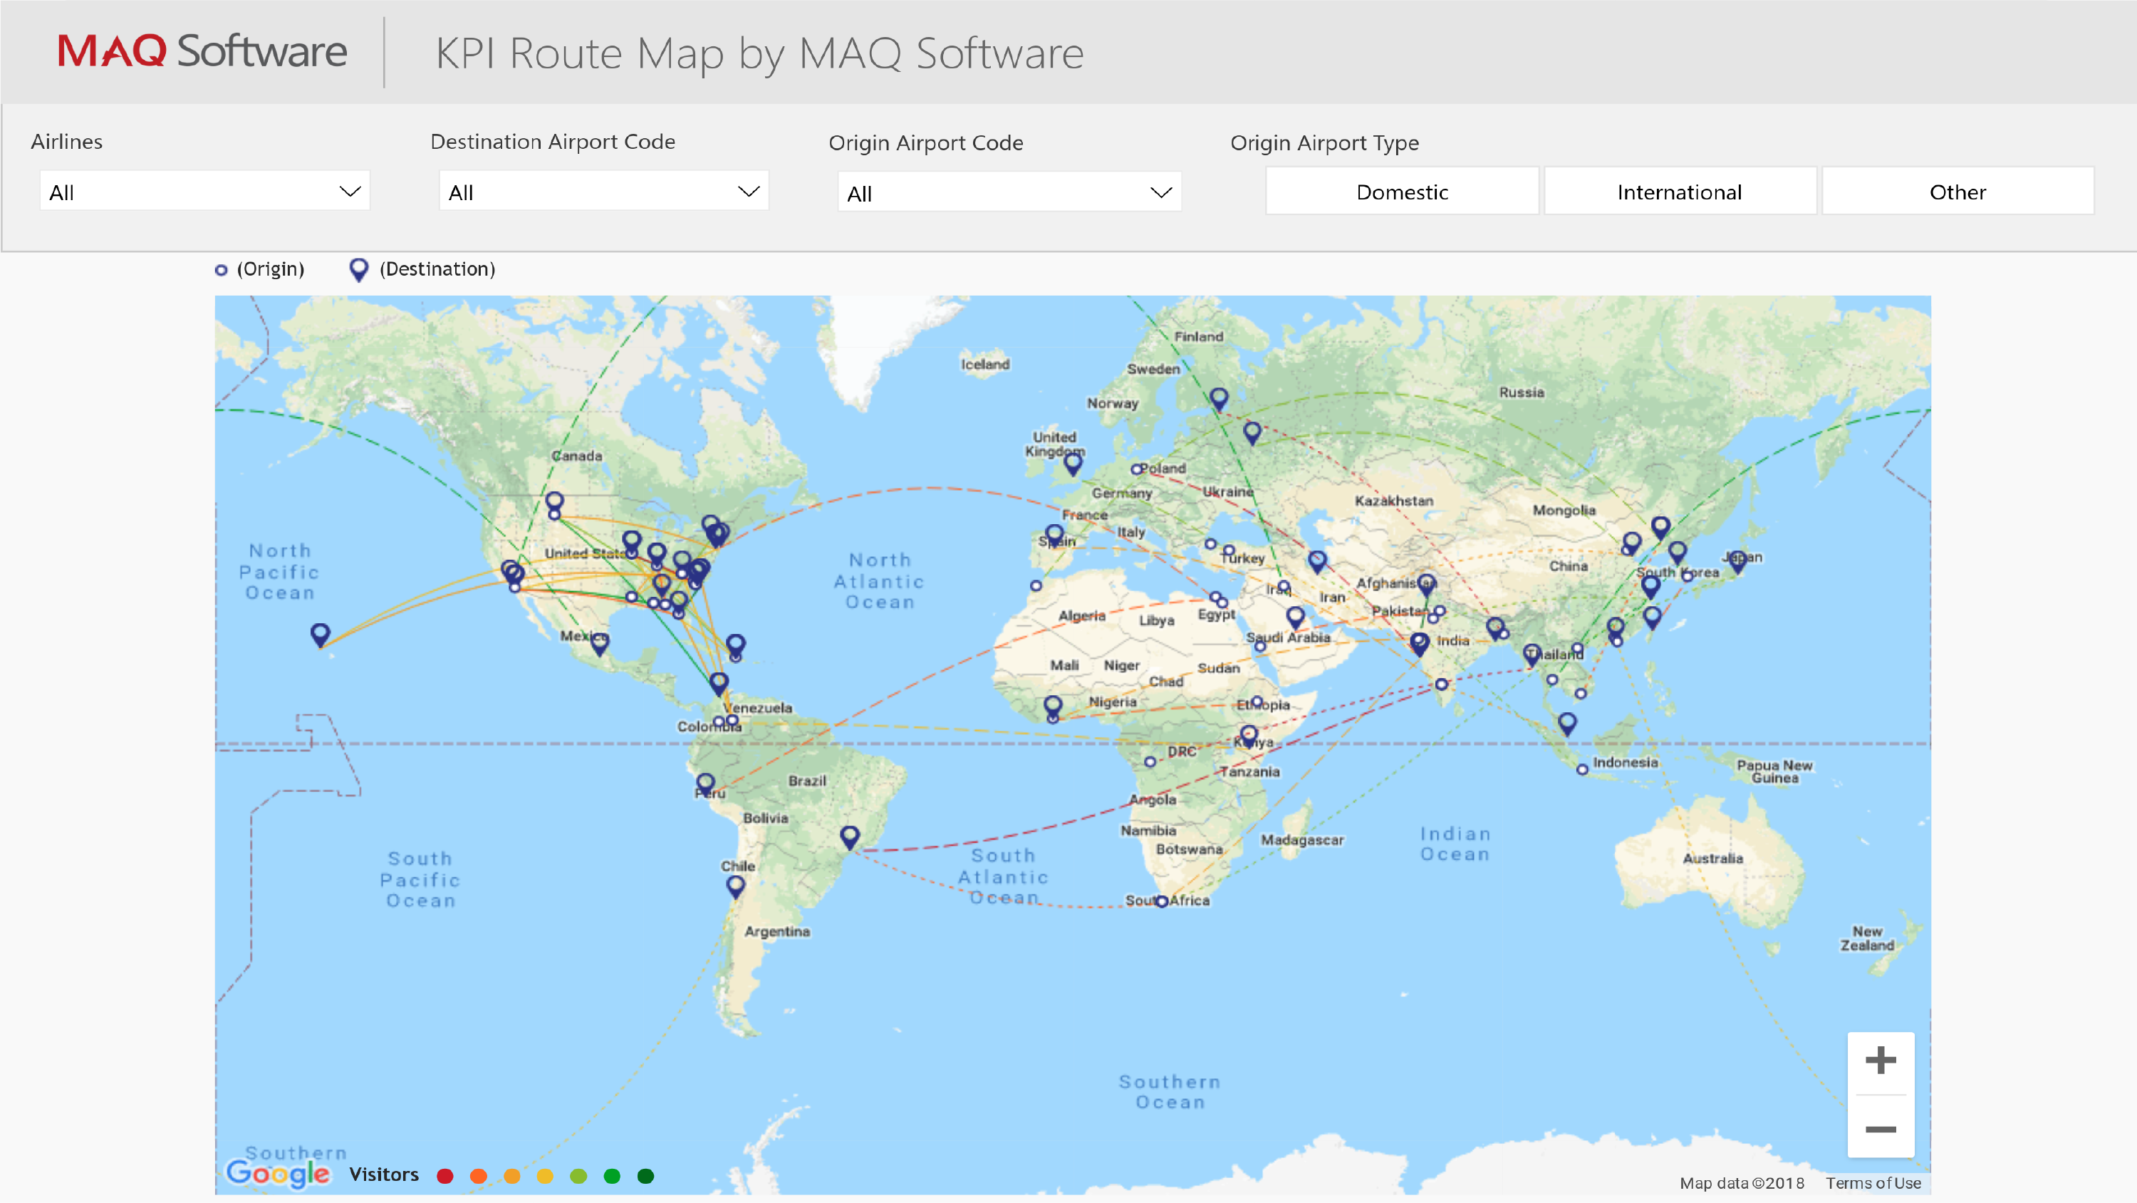The width and height of the screenshot is (2137, 1203).
Task: Click the destination pin over United Kingdom
Action: point(1073,463)
